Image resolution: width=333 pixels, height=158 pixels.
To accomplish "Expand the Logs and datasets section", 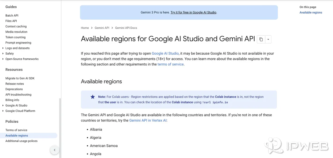I will [x=3, y=48].
